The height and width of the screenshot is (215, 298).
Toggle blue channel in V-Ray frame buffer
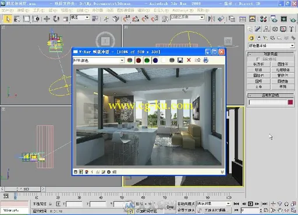[155, 61]
